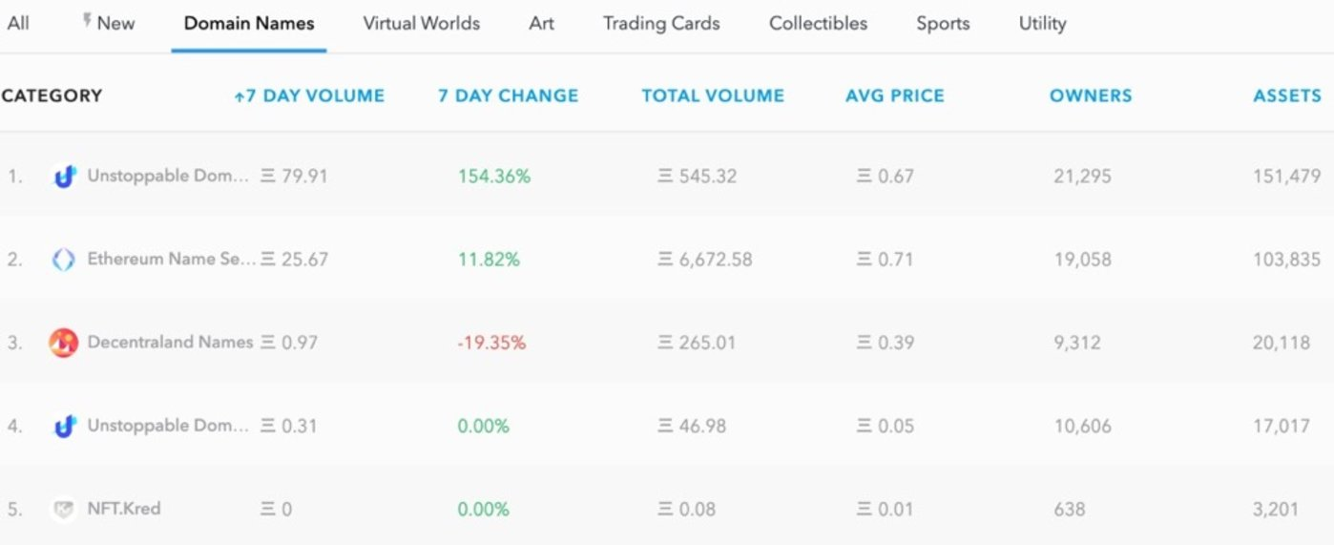Viewport: 1334px width, 545px height.
Task: Open the Sports tab
Action: 943,23
